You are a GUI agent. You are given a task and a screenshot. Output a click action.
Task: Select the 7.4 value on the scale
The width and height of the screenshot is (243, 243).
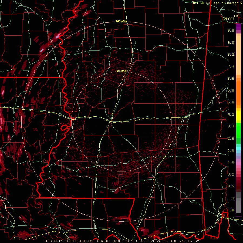(231, 66)
